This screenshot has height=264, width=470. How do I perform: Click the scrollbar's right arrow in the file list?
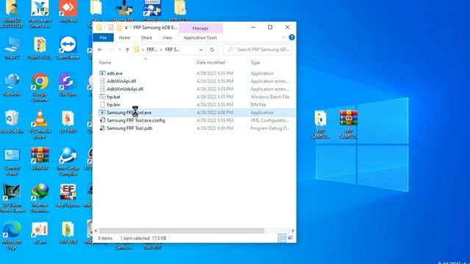point(292,230)
